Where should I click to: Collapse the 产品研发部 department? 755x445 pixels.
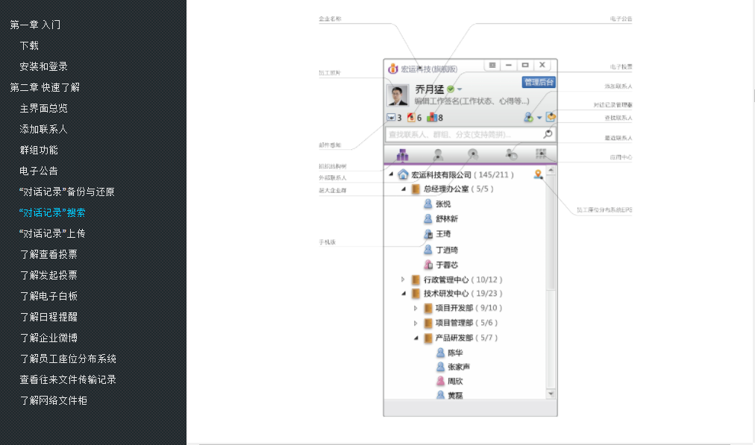(x=416, y=338)
